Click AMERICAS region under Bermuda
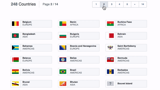 coord(123,61)
